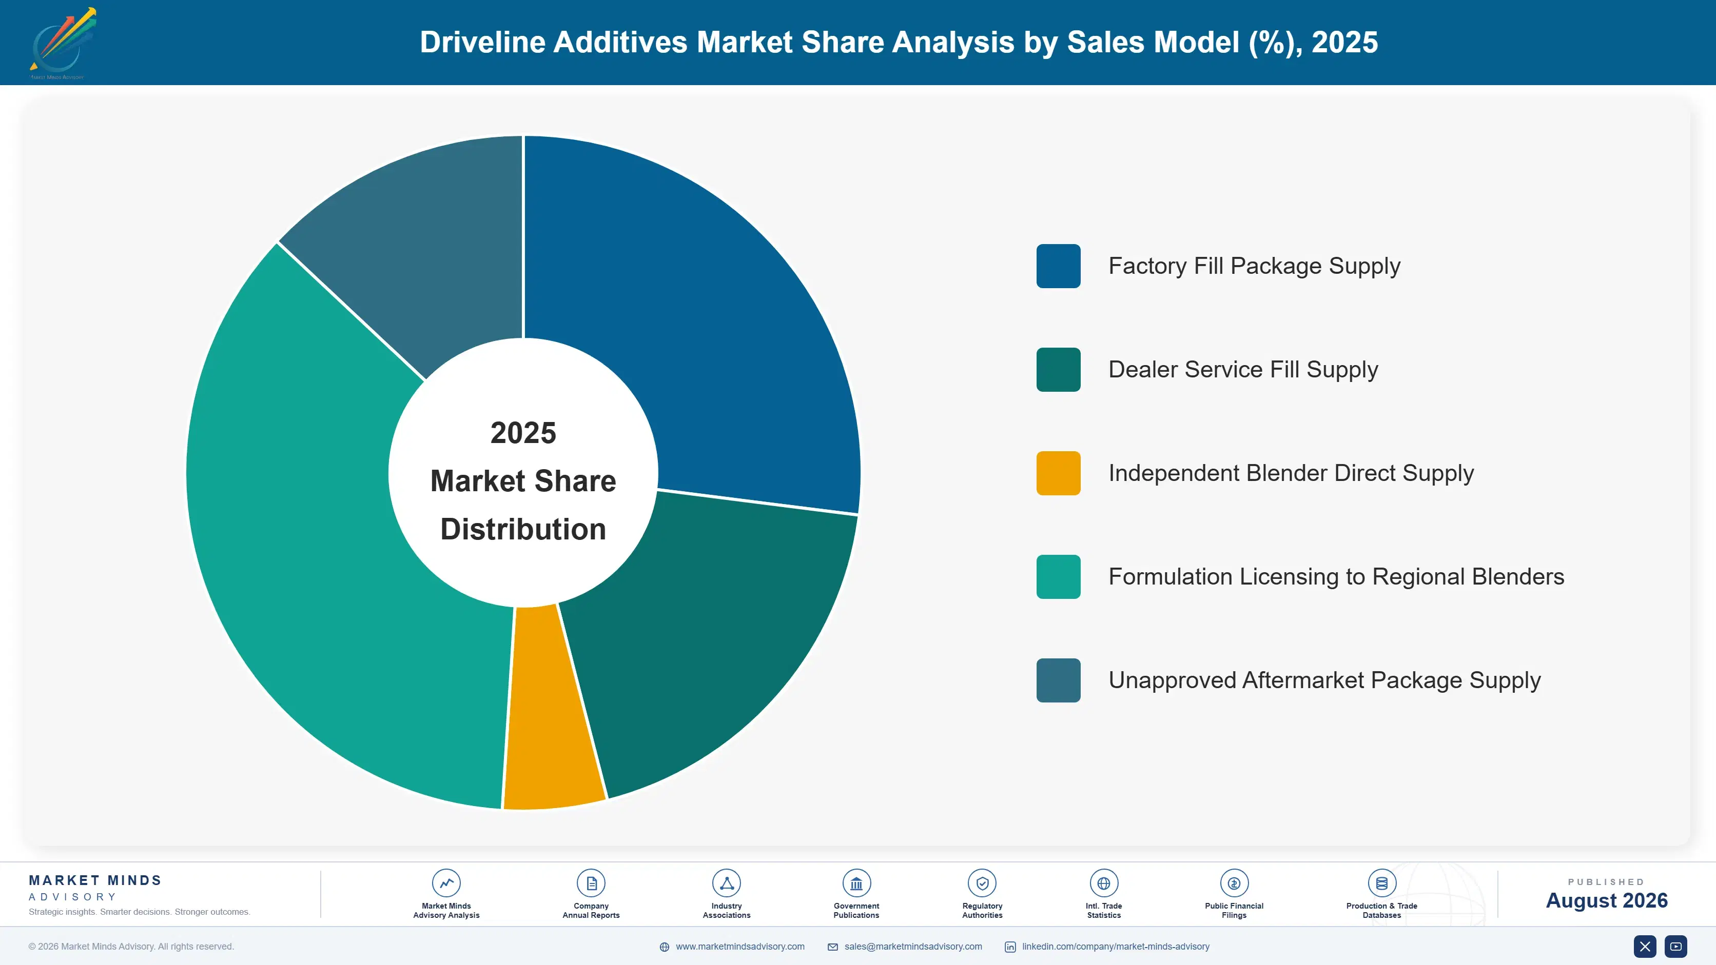Click the Market Minds Advisory Analysis icon

coord(446,883)
